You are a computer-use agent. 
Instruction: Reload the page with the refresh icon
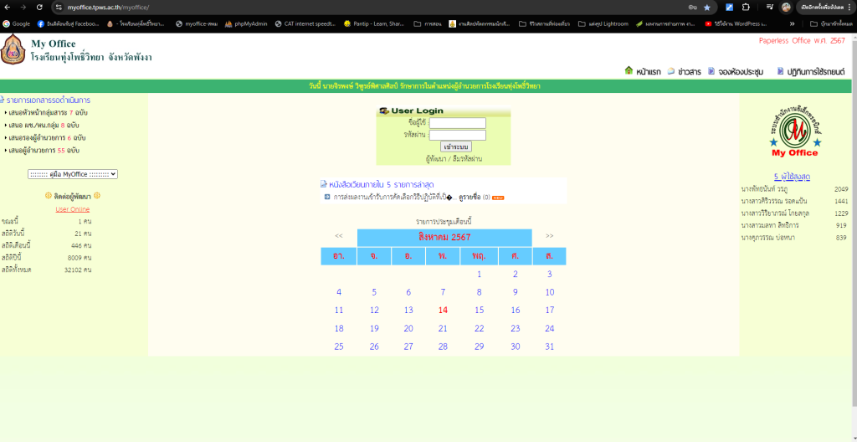pos(39,8)
